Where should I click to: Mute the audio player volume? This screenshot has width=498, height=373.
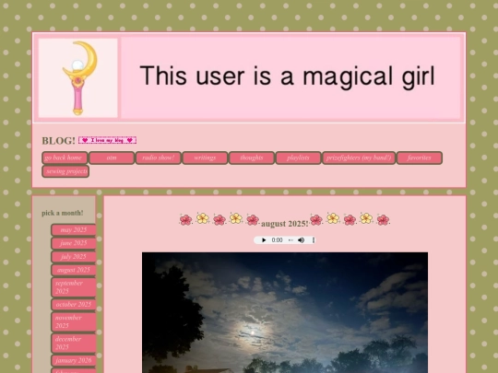[x=301, y=240]
